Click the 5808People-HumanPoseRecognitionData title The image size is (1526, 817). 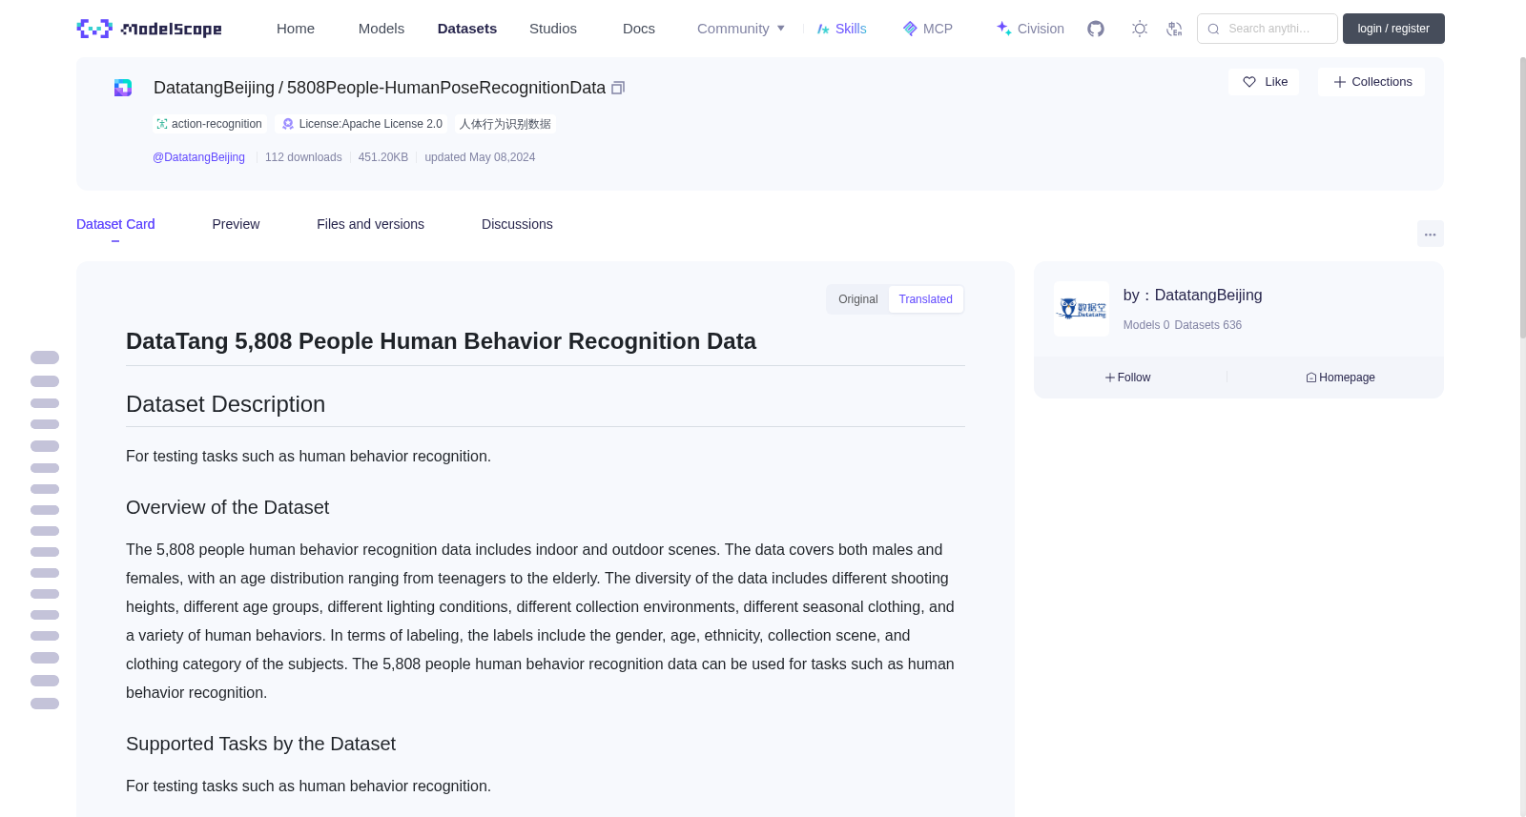(446, 88)
